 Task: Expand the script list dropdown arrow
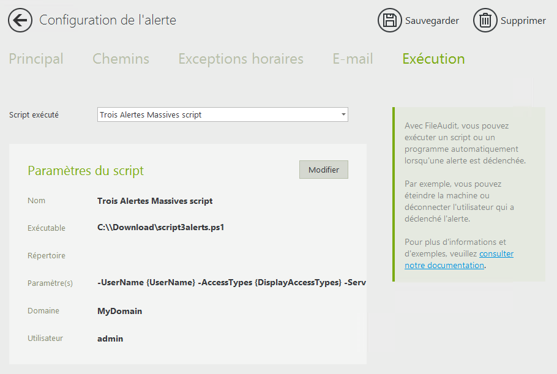click(343, 114)
